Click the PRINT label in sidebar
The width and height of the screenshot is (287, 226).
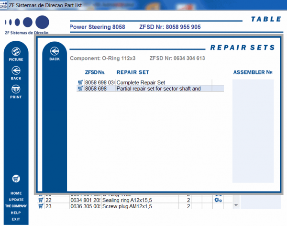click(16, 97)
